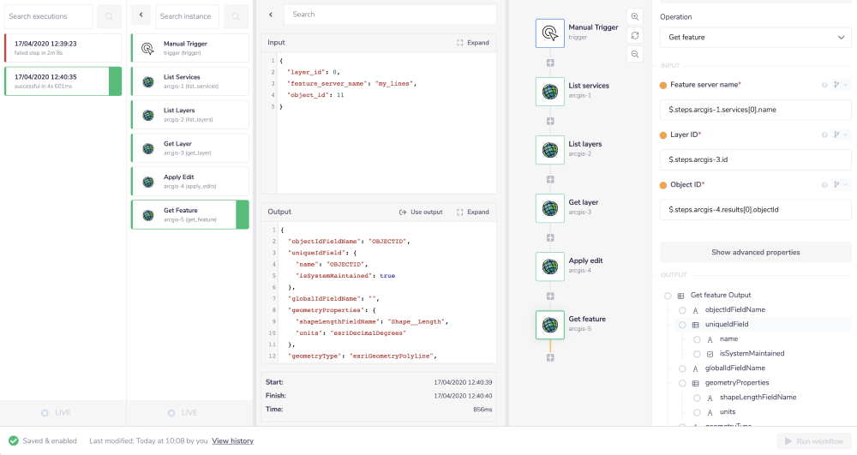Click the orange Object ID indicator dot
The width and height of the screenshot is (857, 455).
pos(663,185)
